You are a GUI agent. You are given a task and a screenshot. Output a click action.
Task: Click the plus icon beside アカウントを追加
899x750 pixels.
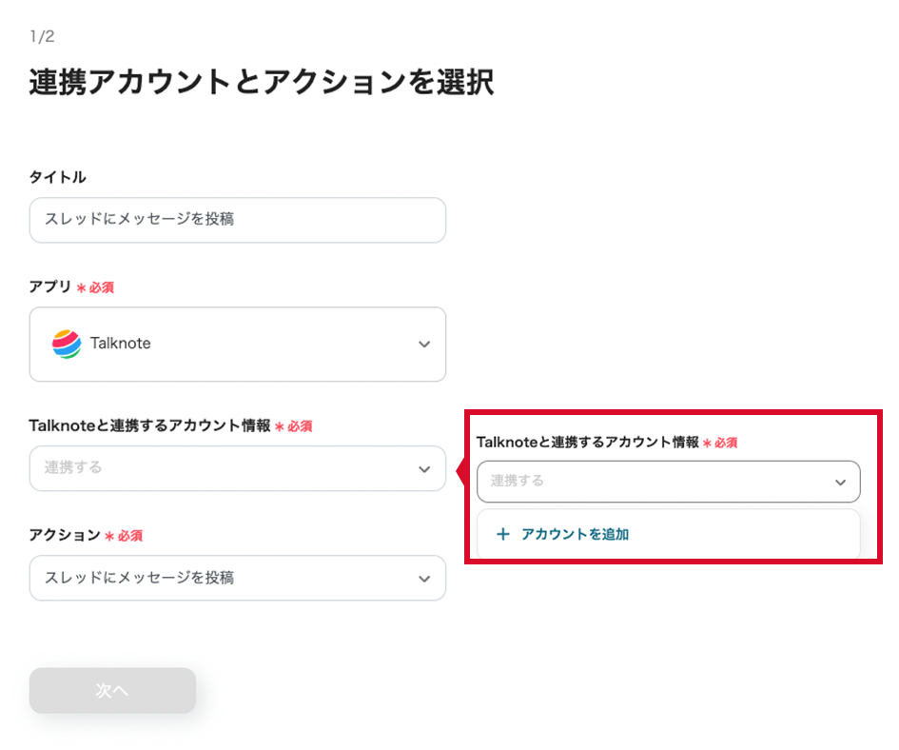[x=503, y=534]
